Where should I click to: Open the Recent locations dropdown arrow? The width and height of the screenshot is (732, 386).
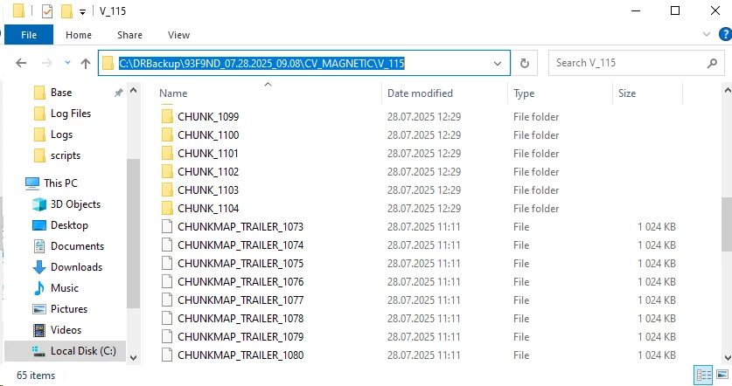coord(67,63)
